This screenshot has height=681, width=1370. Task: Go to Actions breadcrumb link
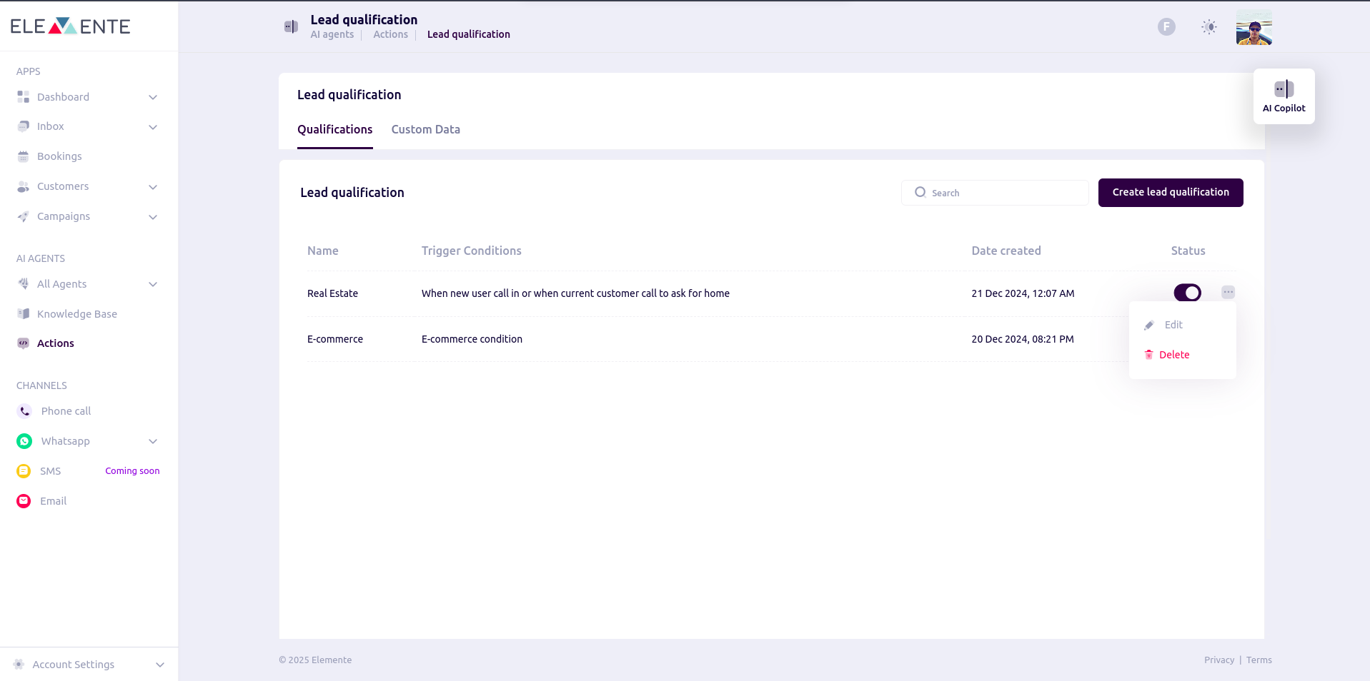point(390,34)
